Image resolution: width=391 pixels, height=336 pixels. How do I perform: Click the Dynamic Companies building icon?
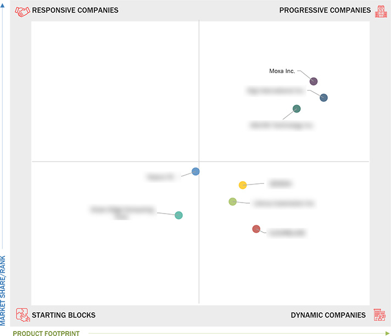coord(379,315)
